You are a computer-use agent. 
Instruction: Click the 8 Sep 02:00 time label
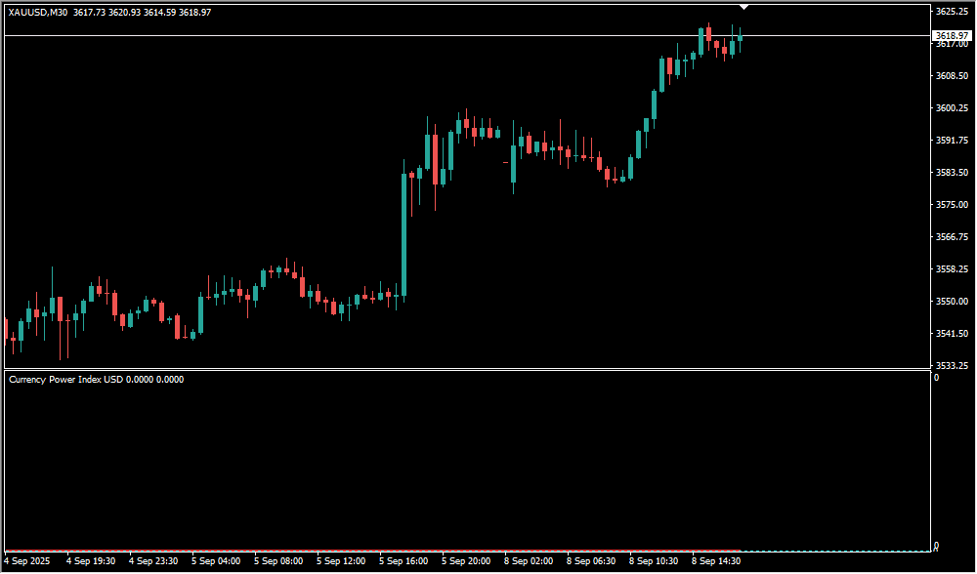529,561
